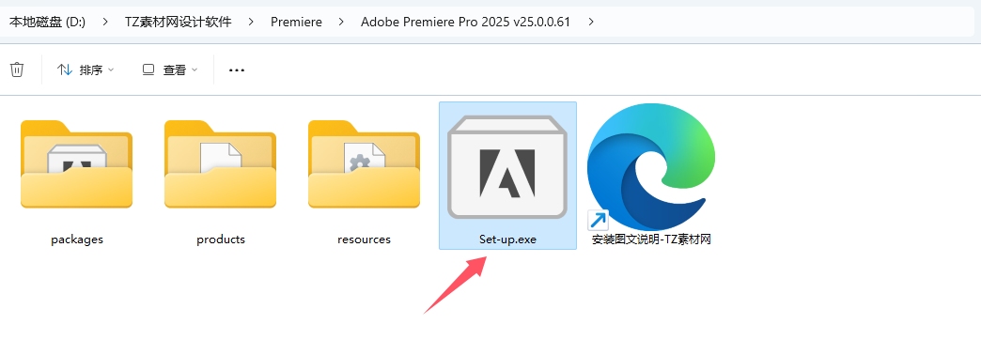Click the packages folder name label

tap(77, 240)
